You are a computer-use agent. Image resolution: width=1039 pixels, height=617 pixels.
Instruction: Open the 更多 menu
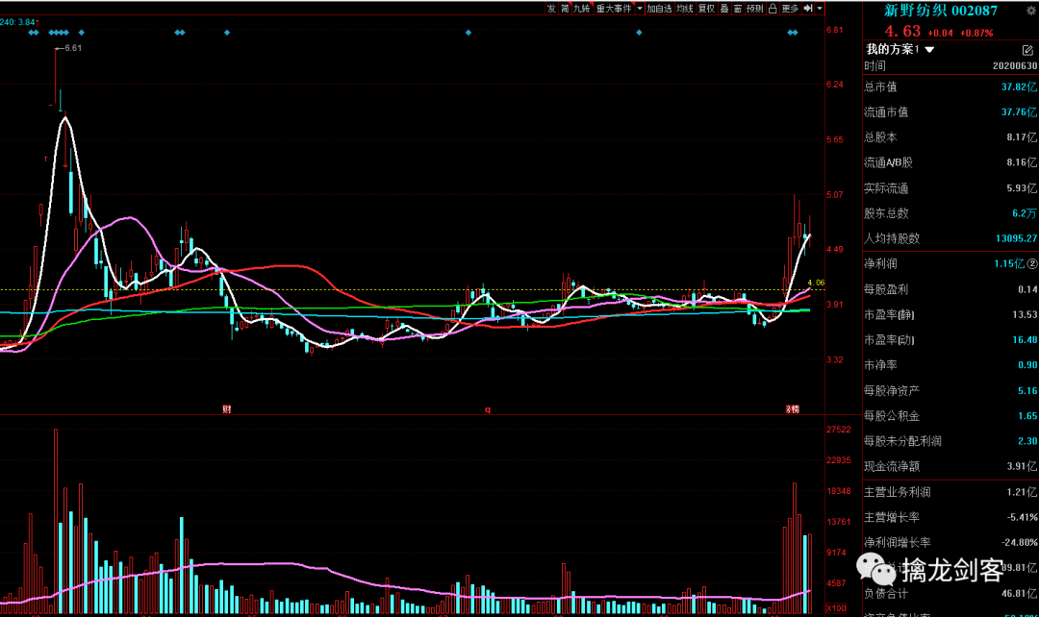coord(790,9)
